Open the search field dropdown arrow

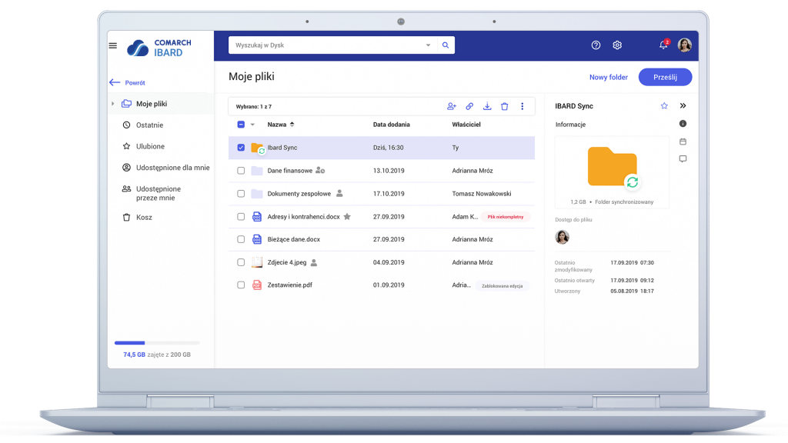click(428, 45)
